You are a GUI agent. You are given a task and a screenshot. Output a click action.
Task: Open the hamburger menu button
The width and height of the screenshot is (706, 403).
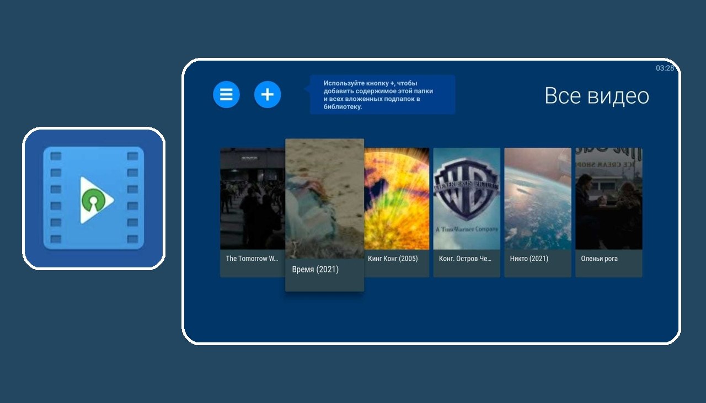(x=226, y=94)
